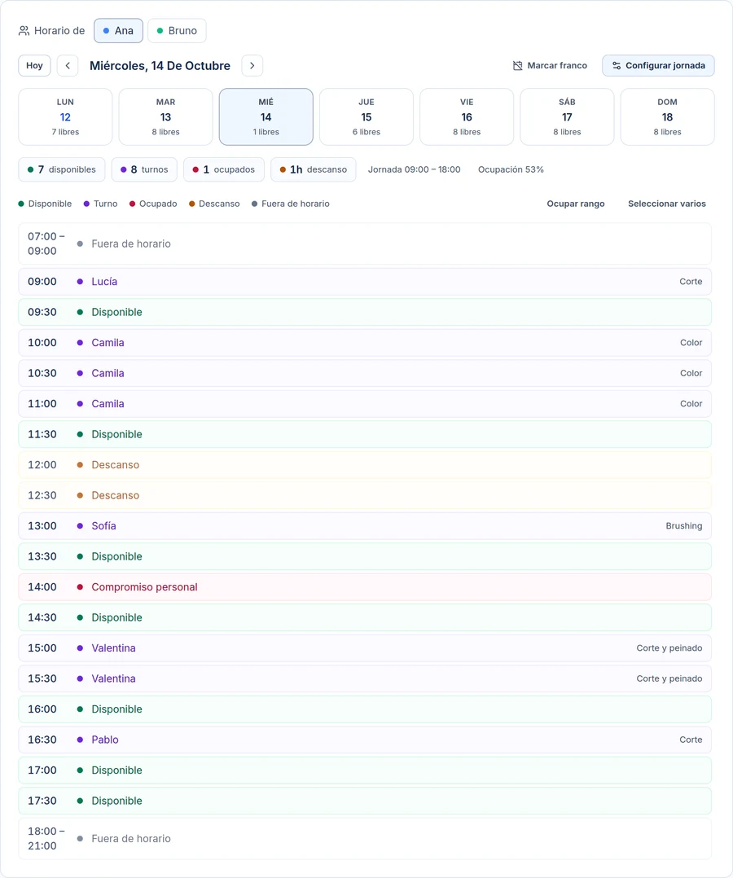
Task: Open Marcar franco option
Action: (x=550, y=65)
